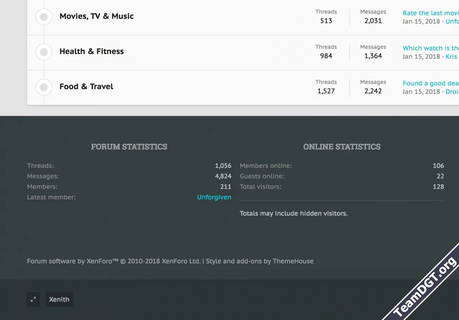This screenshot has width=459, height=320.
Task: Click the Health & Fitness node icon
Action: (x=44, y=52)
